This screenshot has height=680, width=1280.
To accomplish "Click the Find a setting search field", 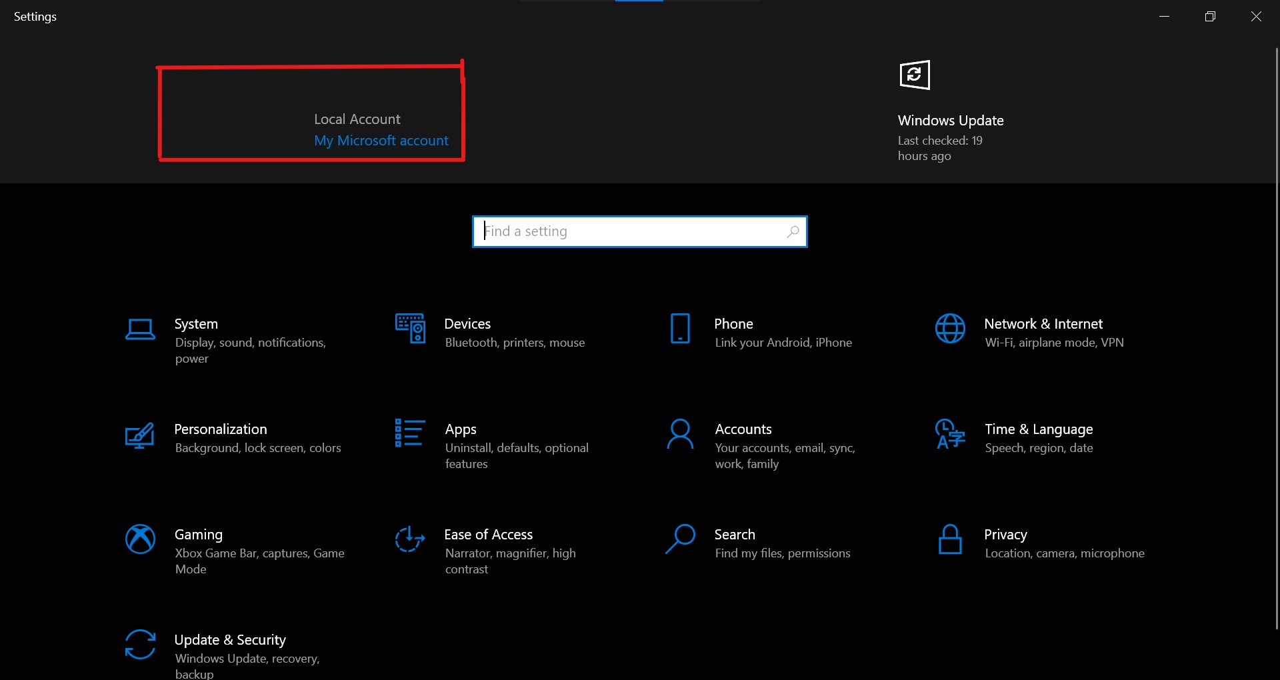I will (639, 231).
